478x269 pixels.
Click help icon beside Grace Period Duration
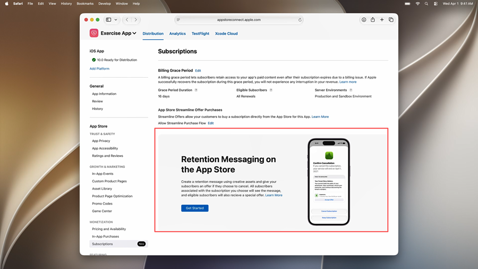pos(196,90)
